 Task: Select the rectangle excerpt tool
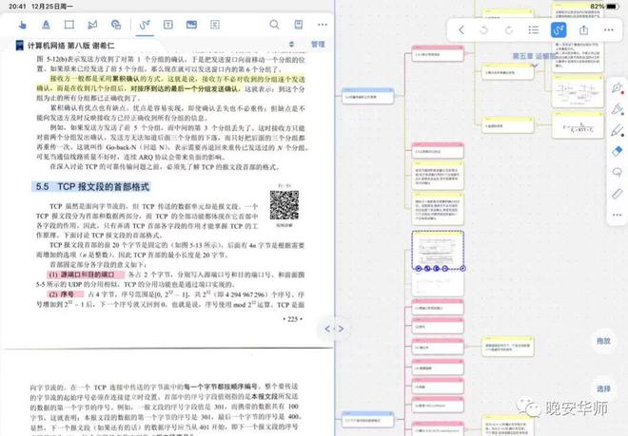pyautogui.click(x=69, y=25)
